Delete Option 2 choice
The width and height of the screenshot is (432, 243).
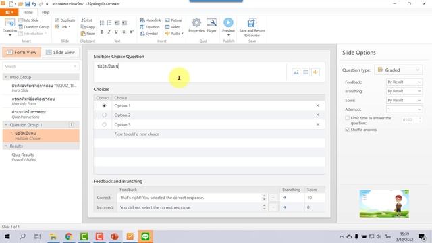click(317, 115)
